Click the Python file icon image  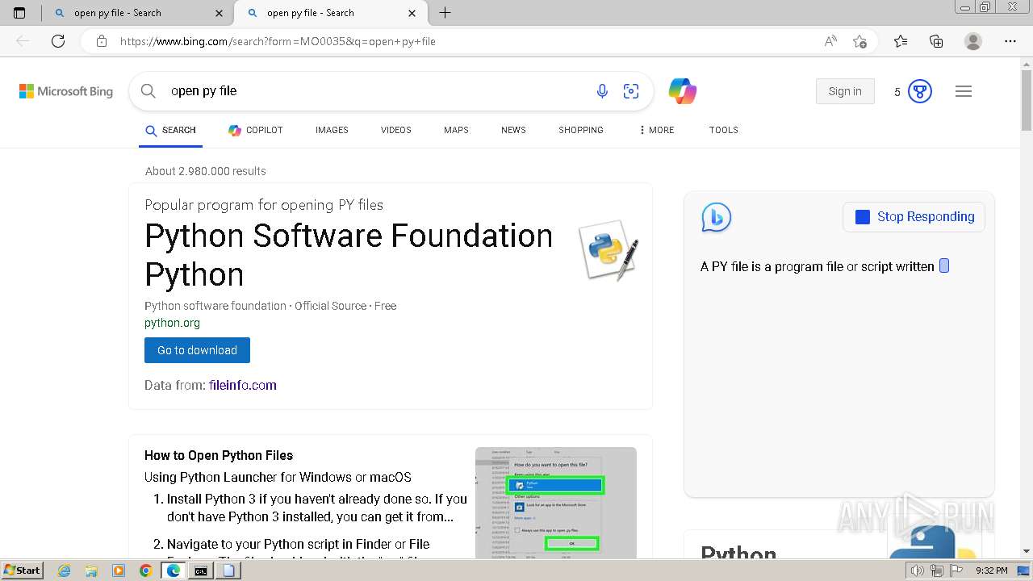click(609, 250)
